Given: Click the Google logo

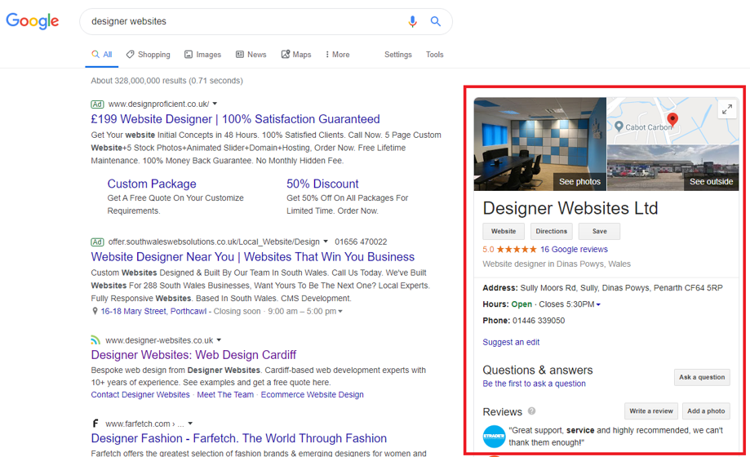Looking at the screenshot, I should point(32,21).
